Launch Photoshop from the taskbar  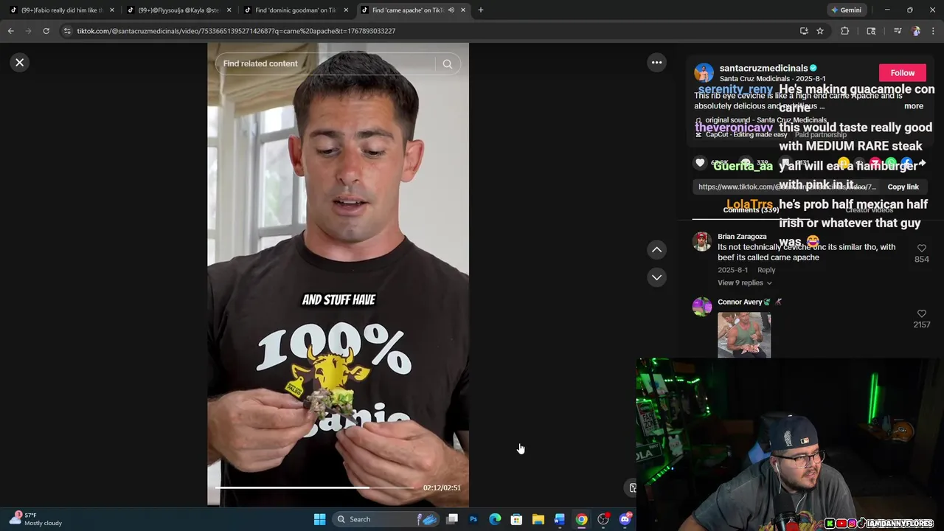(x=473, y=519)
